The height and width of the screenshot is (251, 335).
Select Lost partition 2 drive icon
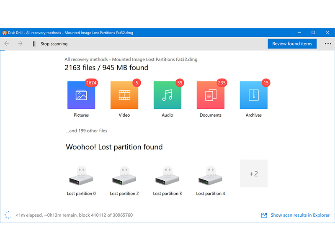click(x=124, y=177)
